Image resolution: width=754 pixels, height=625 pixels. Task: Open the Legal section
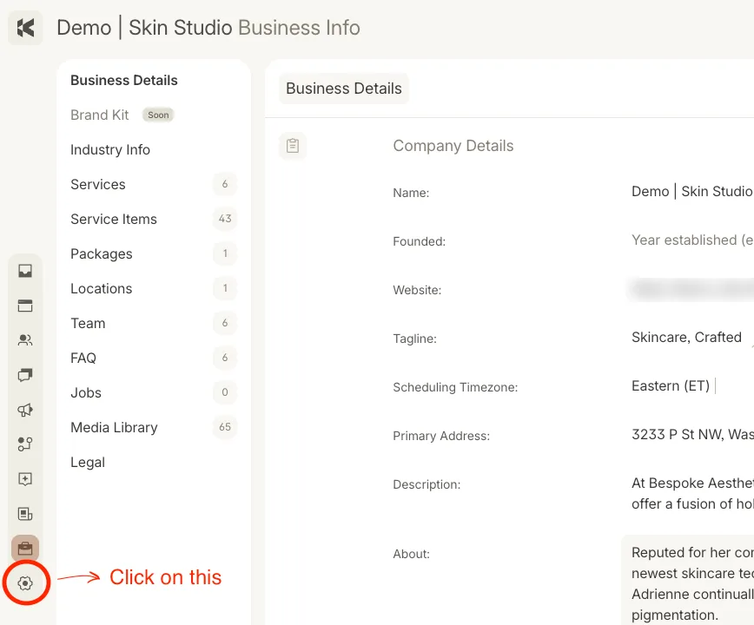88,462
